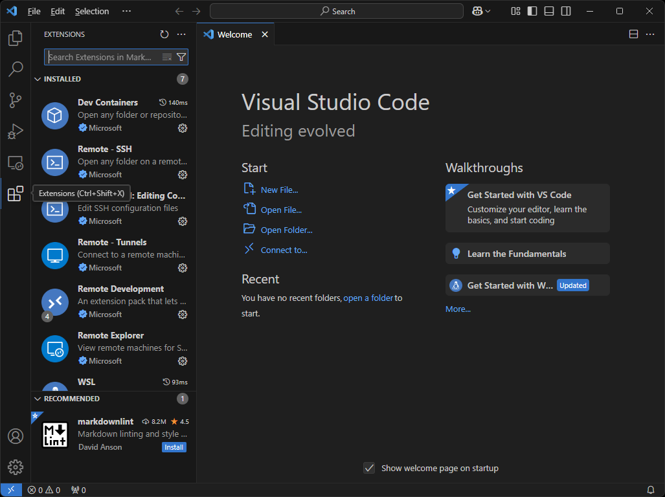This screenshot has width=665, height=497.
Task: Open the Search view in activity bar
Action: [x=16, y=69]
